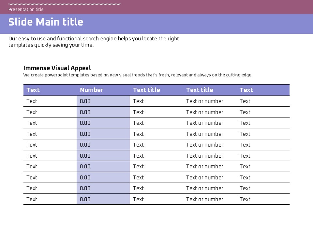
Task: Select the last column's 'Text' header cell
Action: click(246, 90)
